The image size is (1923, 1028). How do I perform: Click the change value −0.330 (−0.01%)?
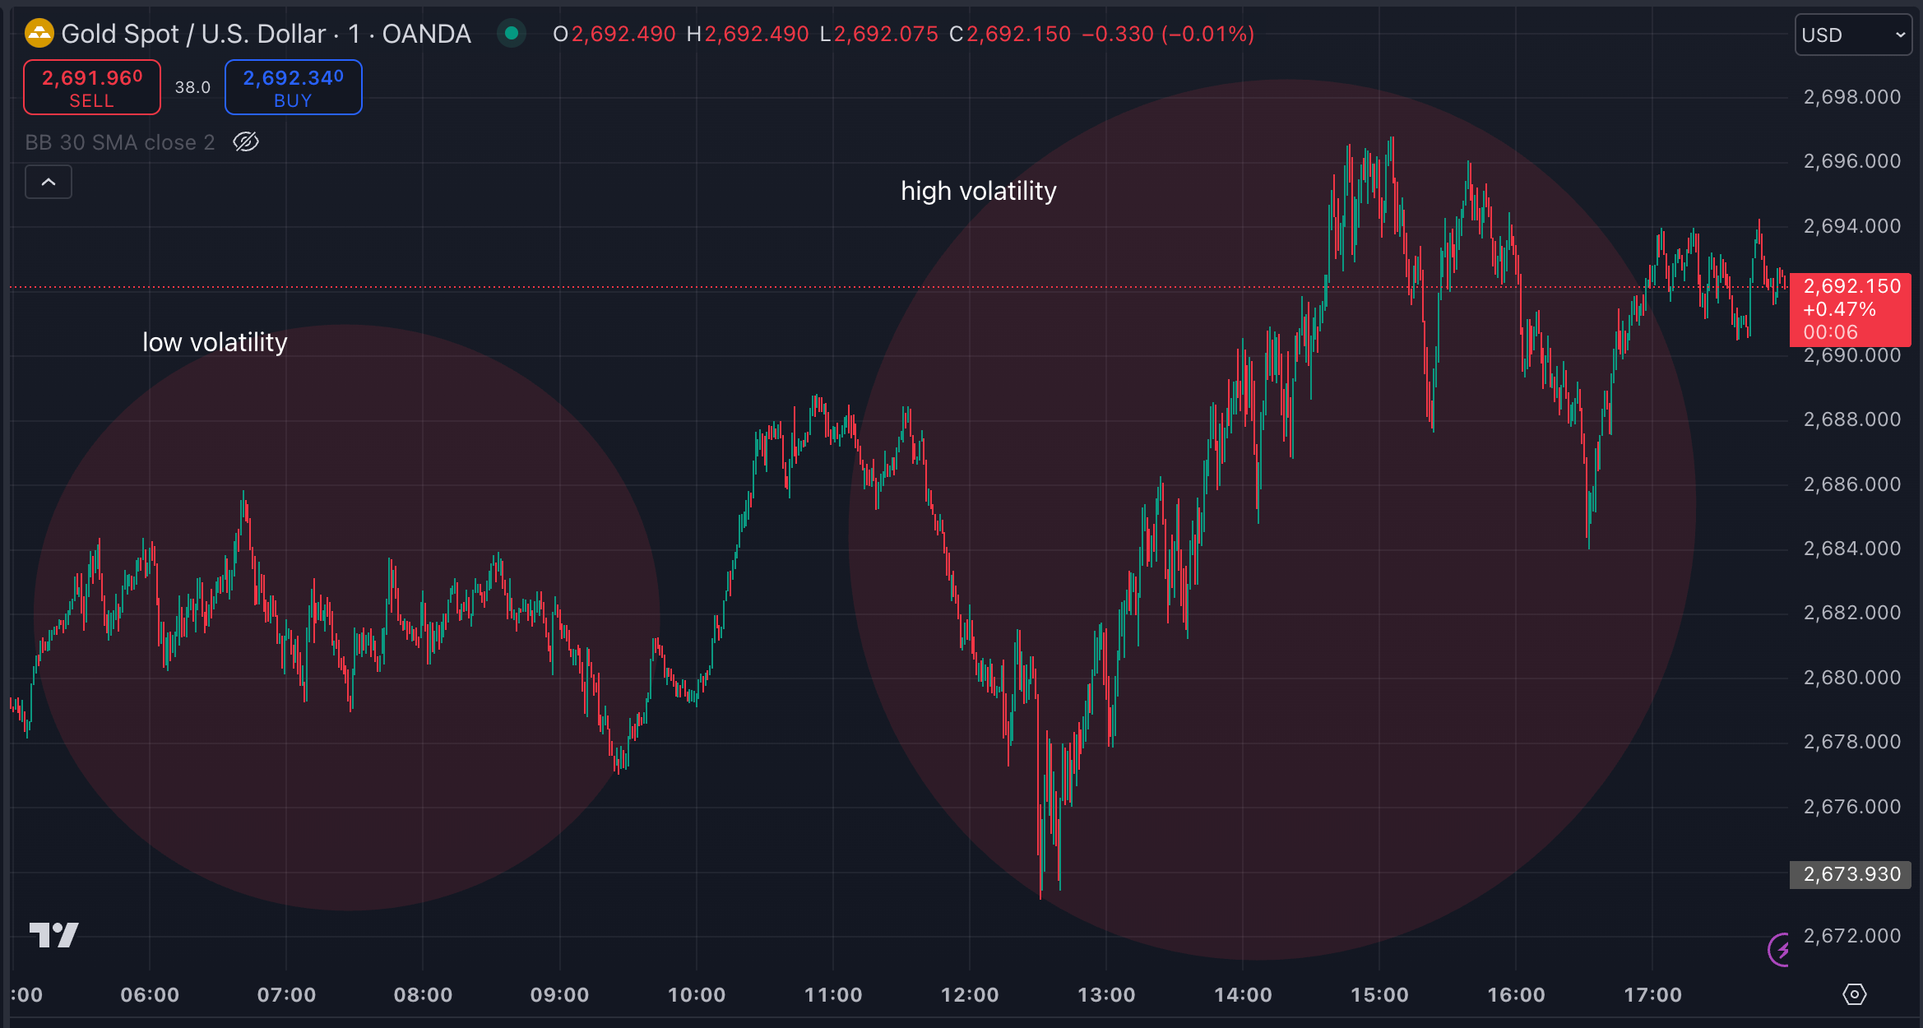[1168, 34]
